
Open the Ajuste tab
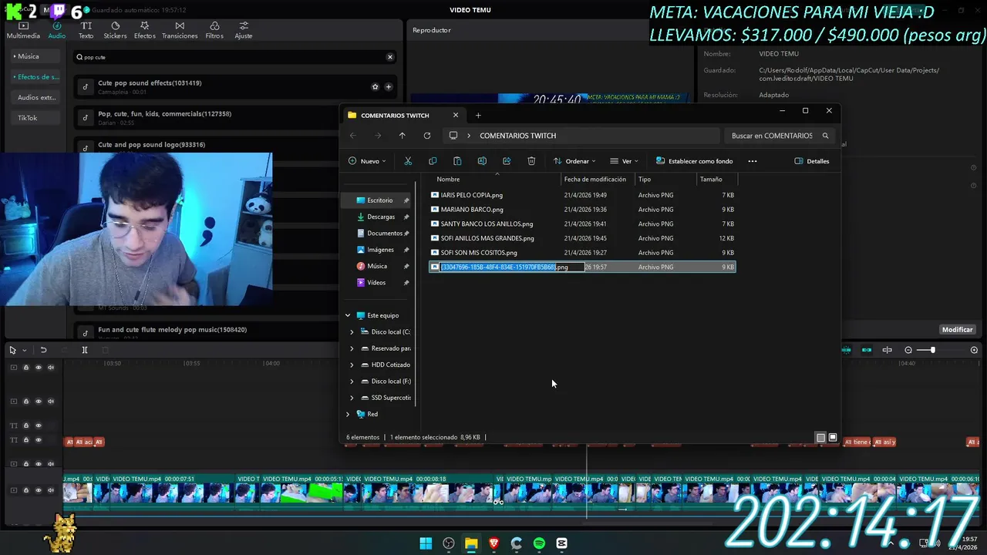243,31
